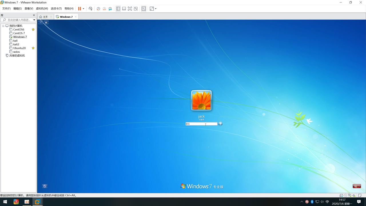Image resolution: width=366 pixels, height=206 pixels.
Task: Click the pause virtual machine button
Action: point(79,9)
